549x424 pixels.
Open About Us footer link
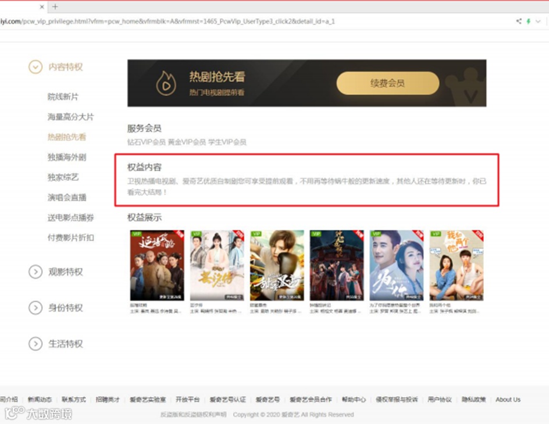(x=508, y=400)
